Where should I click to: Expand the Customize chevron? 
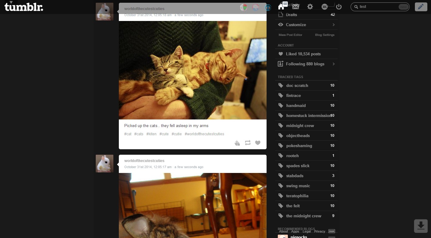pyautogui.click(x=333, y=25)
